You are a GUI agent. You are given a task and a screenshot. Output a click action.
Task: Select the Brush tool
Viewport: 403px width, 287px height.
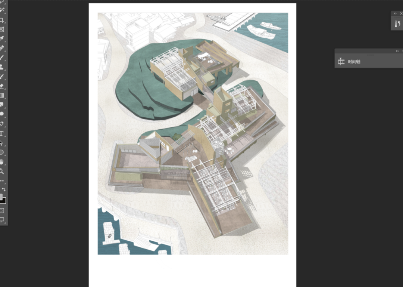(x=2, y=58)
